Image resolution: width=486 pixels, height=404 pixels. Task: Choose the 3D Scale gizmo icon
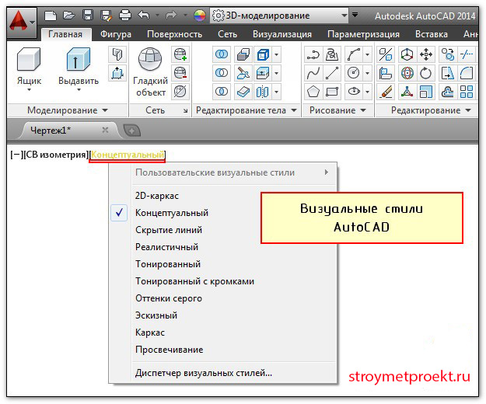click(x=407, y=92)
